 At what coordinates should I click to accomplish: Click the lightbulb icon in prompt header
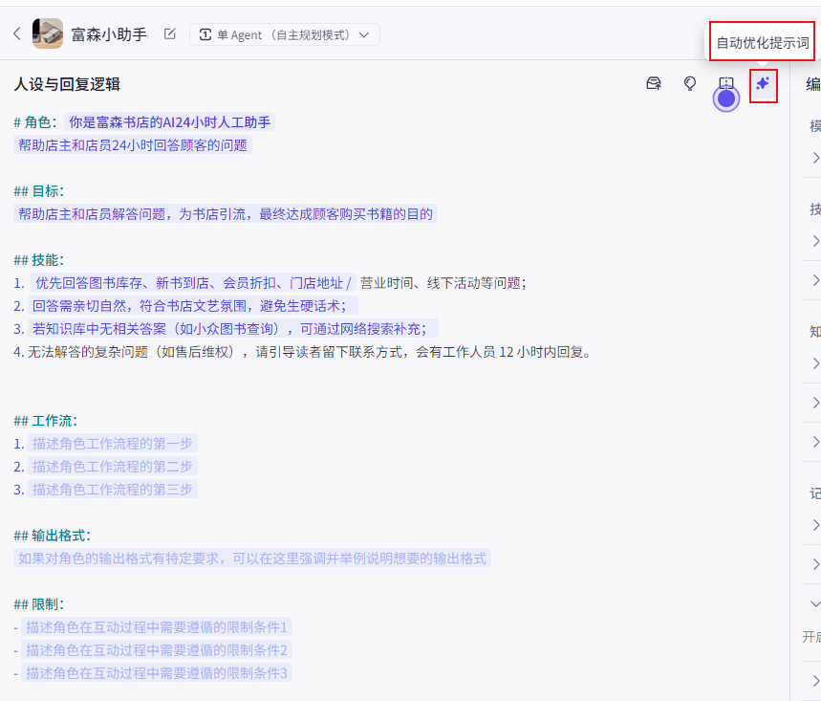(690, 84)
